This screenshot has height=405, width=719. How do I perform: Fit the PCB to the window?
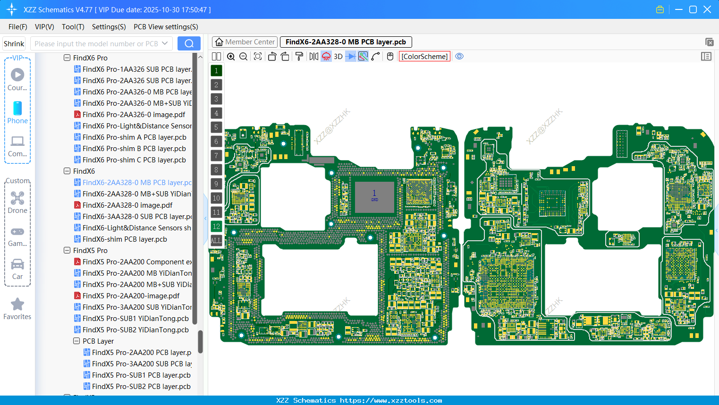point(258,56)
